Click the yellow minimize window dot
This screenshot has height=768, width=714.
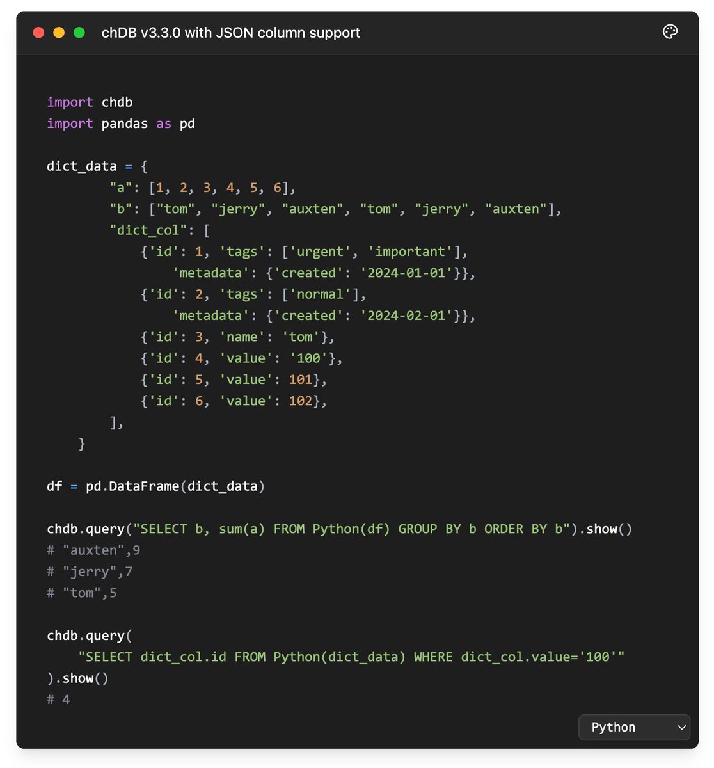59,33
